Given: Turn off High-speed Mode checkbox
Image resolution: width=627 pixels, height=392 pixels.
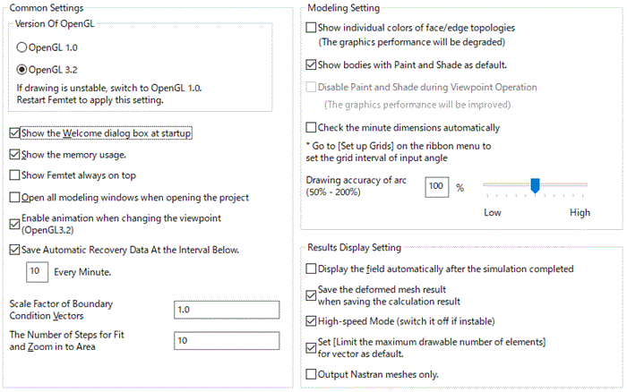Looking at the screenshot, I should point(312,320).
